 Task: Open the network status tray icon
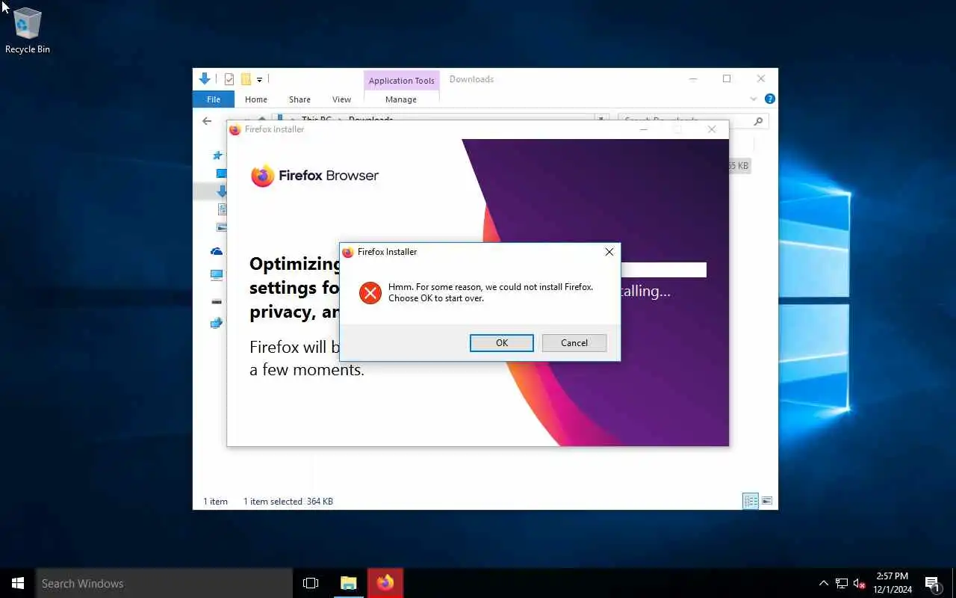[x=842, y=583]
